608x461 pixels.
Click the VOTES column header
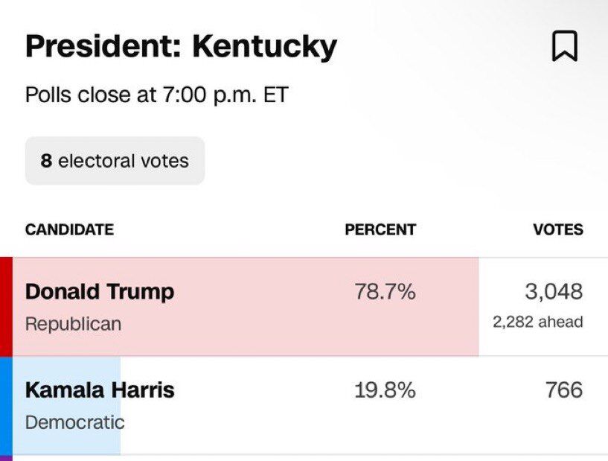tap(558, 230)
